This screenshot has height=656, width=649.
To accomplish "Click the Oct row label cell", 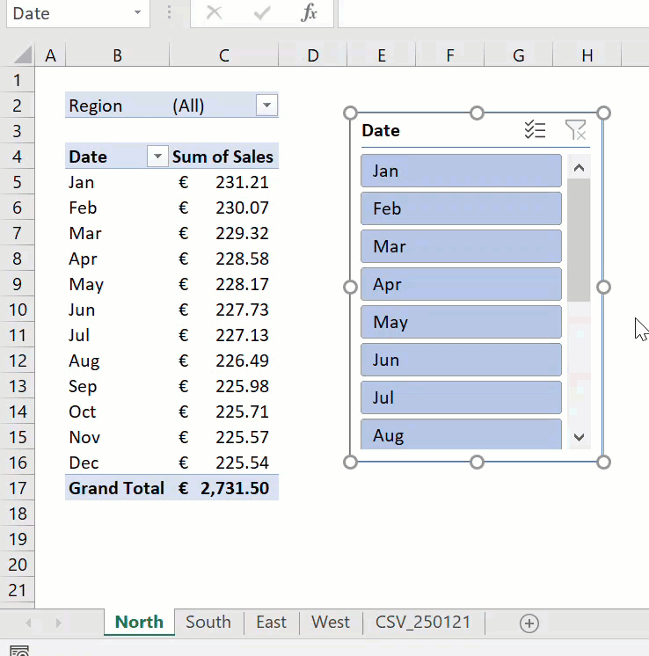I will [117, 412].
